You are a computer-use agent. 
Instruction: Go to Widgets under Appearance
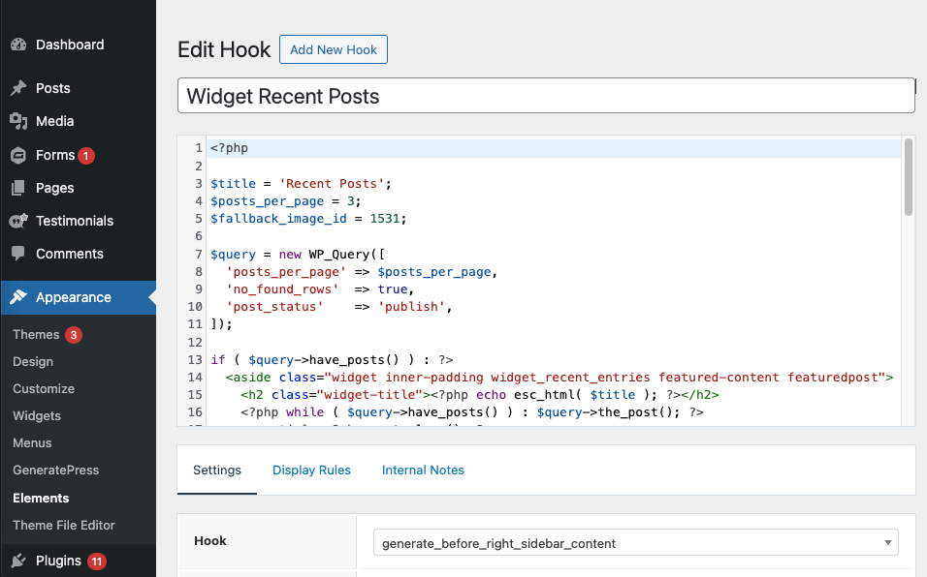tap(37, 415)
